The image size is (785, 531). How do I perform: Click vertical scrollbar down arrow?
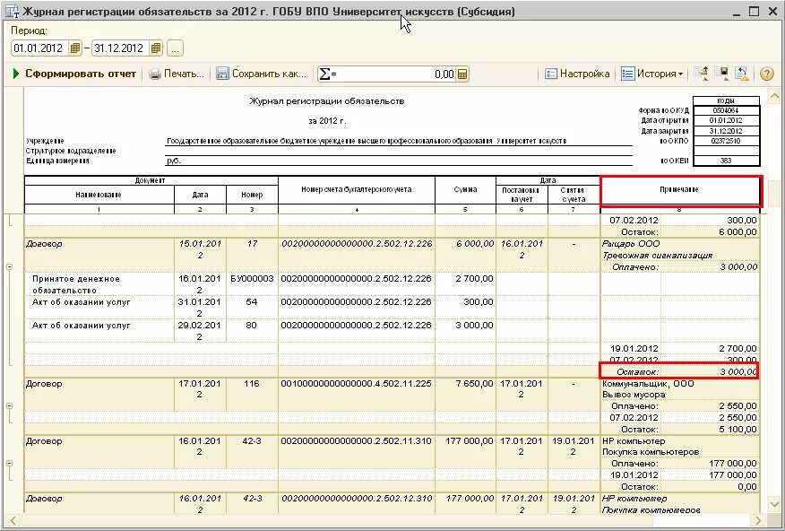click(x=774, y=503)
